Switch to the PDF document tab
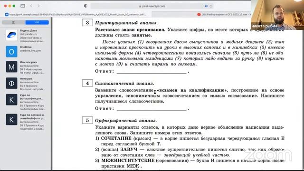Viewport: 304px width, 171px height. click(x=76, y=14)
